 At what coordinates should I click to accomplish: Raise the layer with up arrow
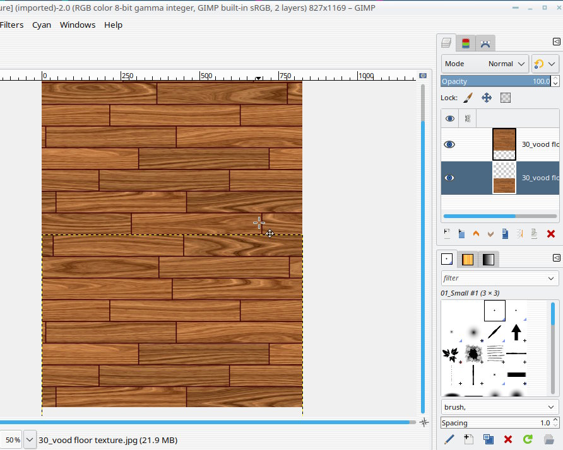click(x=476, y=234)
